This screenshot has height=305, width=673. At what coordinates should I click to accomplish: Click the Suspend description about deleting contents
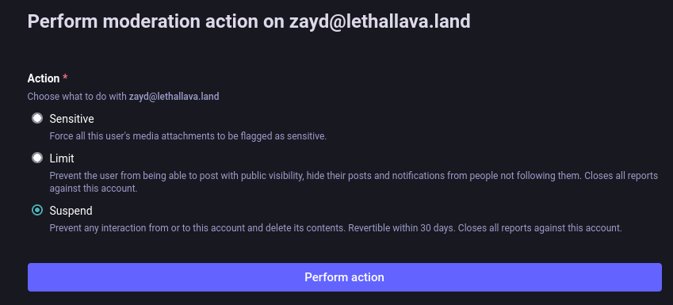335,228
